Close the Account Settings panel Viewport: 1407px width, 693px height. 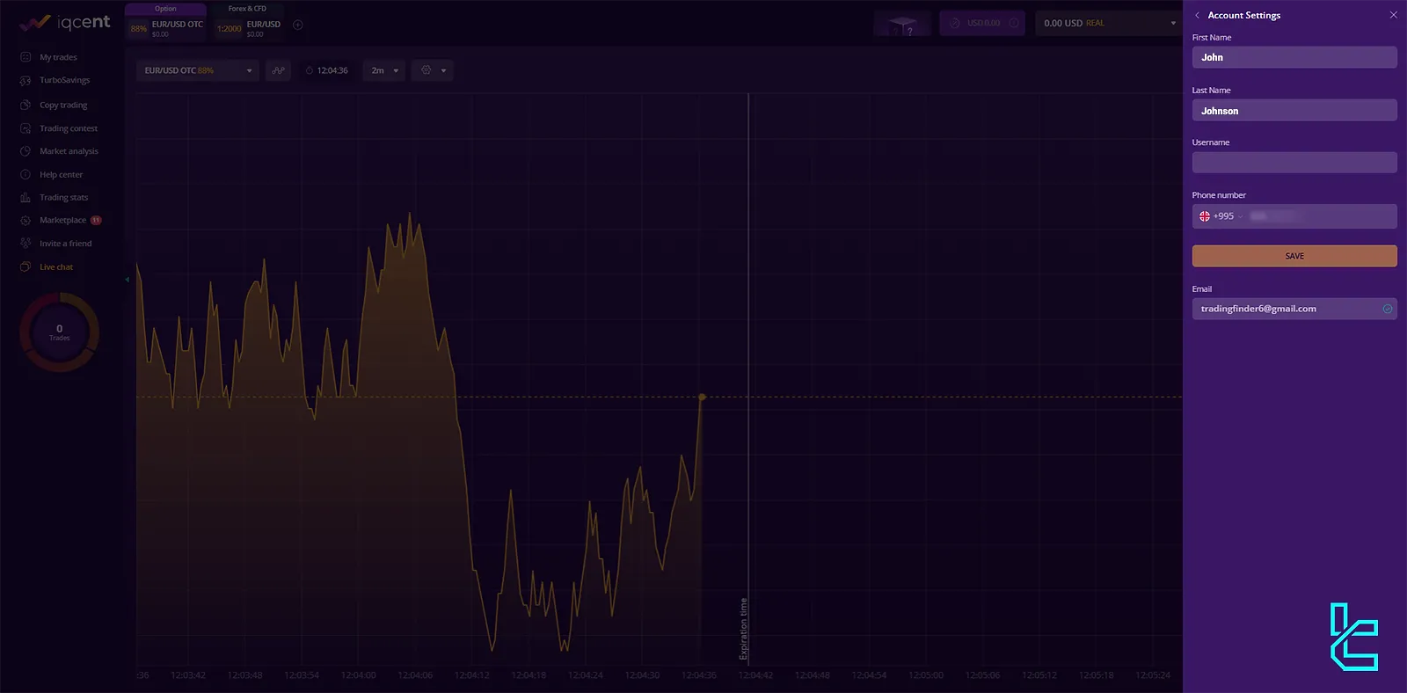coord(1393,15)
